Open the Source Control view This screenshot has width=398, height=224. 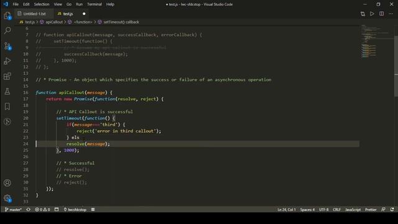click(x=7, y=46)
